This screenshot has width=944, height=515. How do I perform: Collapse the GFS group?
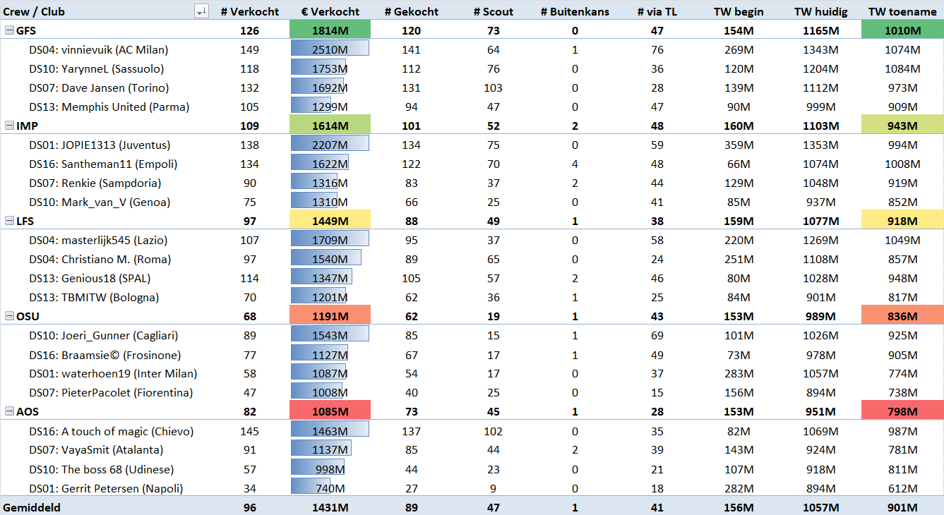[x=9, y=30]
